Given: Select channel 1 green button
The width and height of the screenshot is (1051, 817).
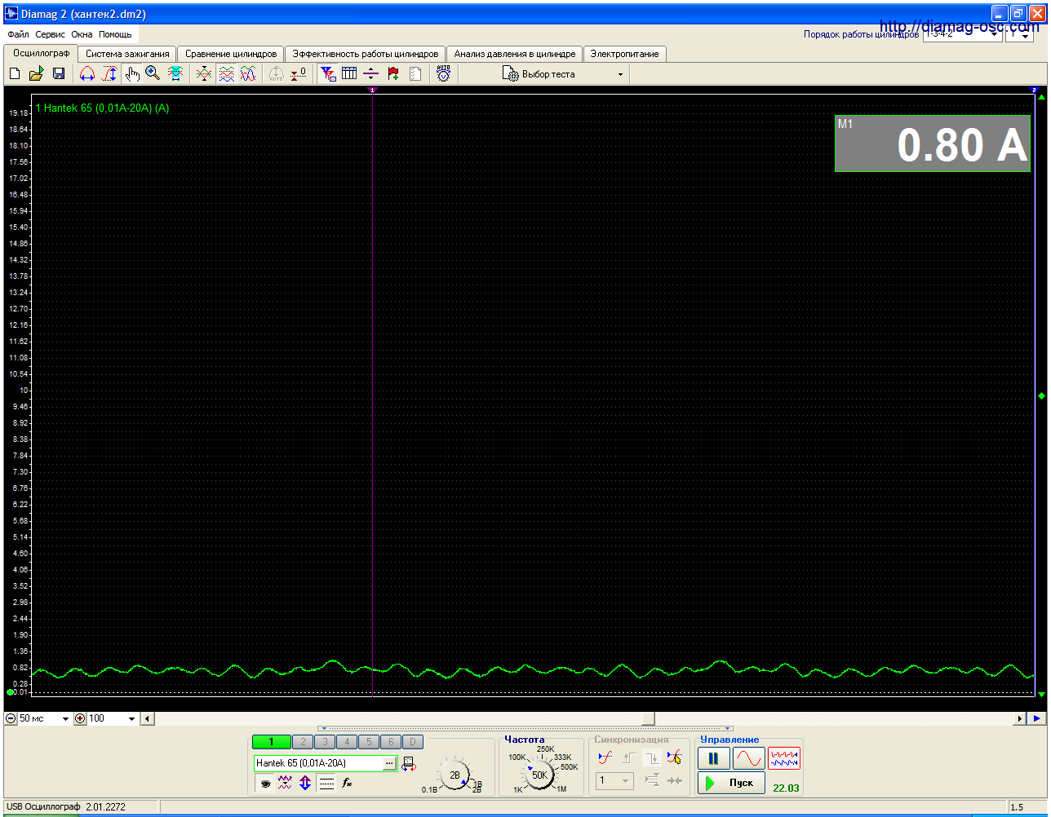Looking at the screenshot, I should [x=271, y=742].
